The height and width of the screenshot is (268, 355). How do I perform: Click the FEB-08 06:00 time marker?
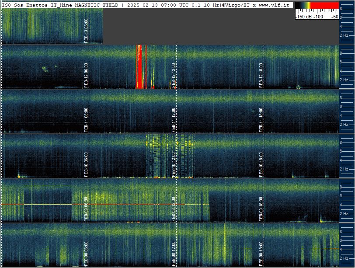pyautogui.click(x=86, y=254)
